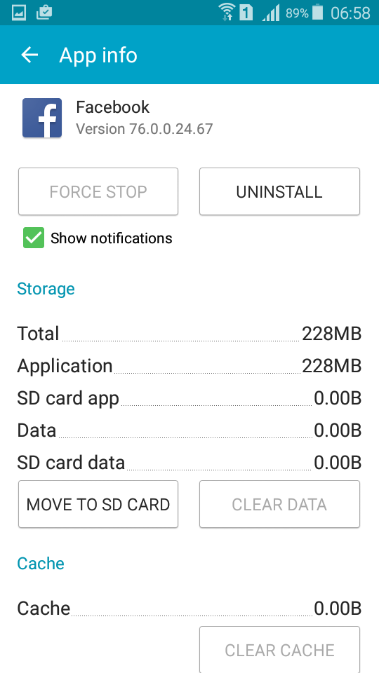Tap MOVE TO SD CARD button
Screen dimensions: 379x673
[98, 504]
